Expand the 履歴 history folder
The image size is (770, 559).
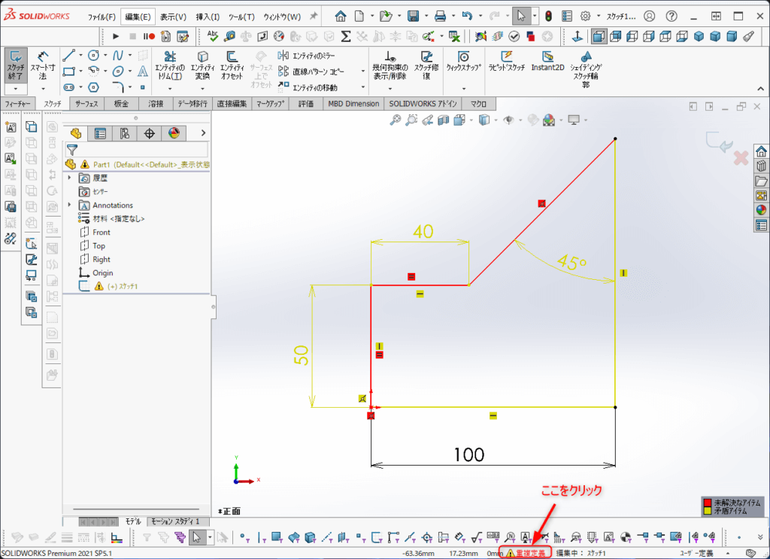pyautogui.click(x=69, y=178)
